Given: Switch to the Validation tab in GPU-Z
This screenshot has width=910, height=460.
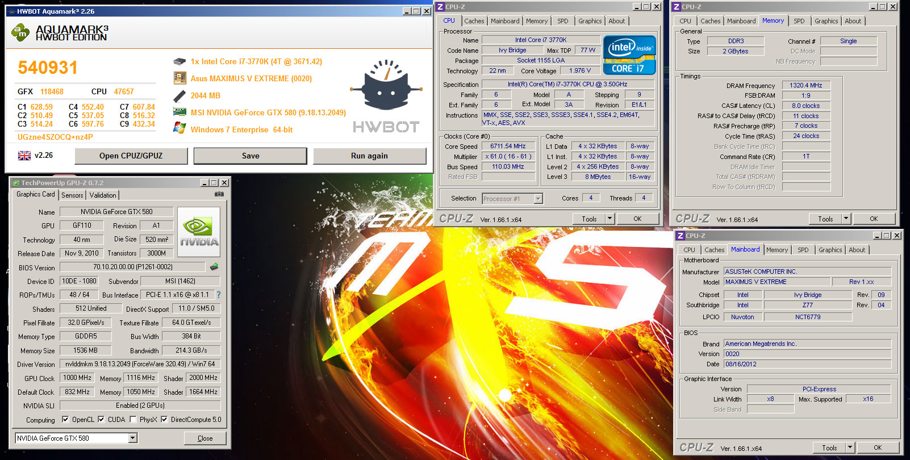Looking at the screenshot, I should tap(103, 195).
